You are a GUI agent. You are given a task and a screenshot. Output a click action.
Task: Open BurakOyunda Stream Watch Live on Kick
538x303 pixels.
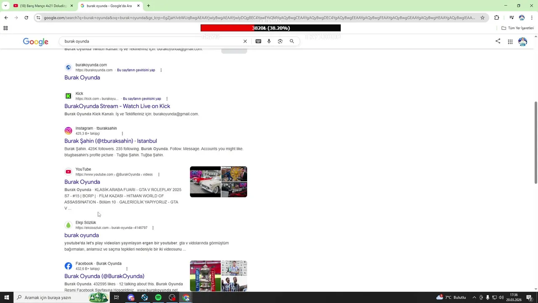[117, 106]
